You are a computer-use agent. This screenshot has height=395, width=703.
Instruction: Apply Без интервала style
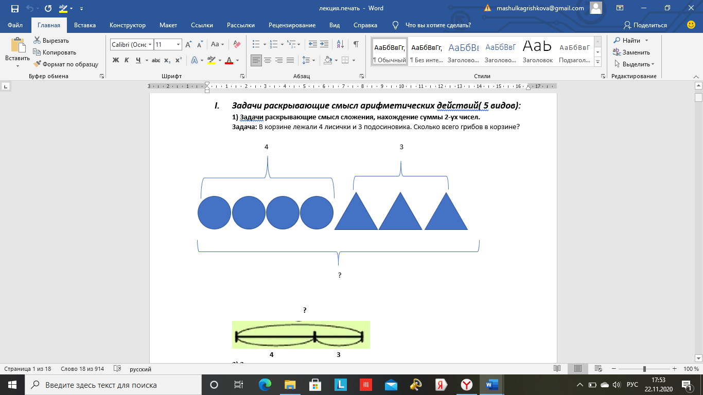click(x=426, y=52)
